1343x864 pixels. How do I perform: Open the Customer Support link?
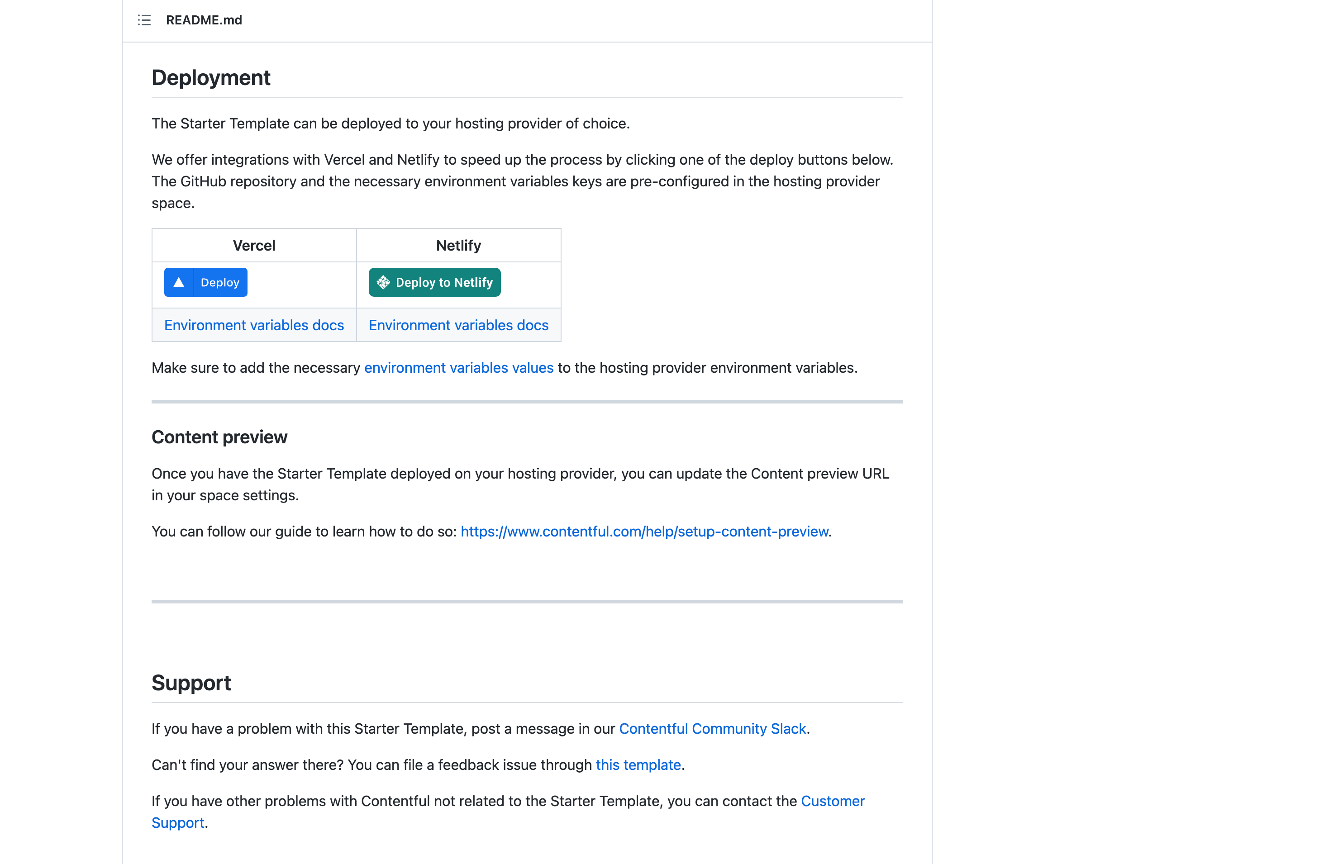(833, 801)
